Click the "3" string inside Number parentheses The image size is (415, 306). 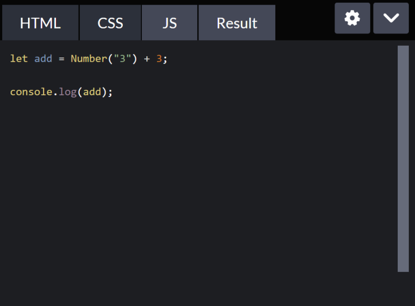[122, 59]
